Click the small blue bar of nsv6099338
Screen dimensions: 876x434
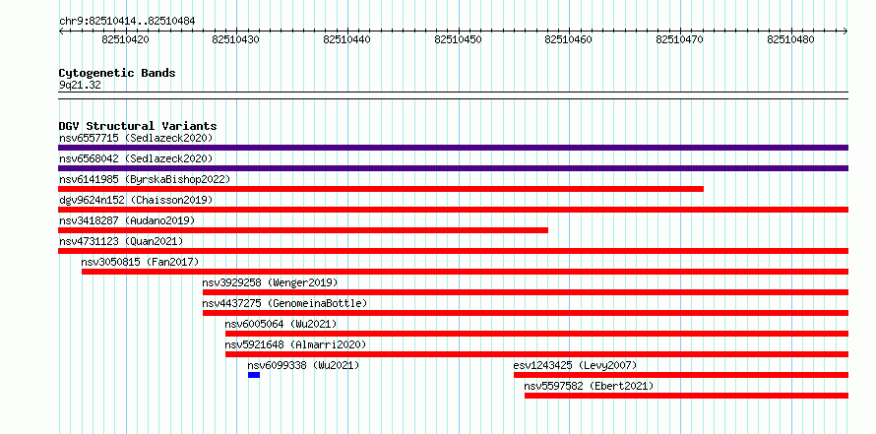[254, 375]
